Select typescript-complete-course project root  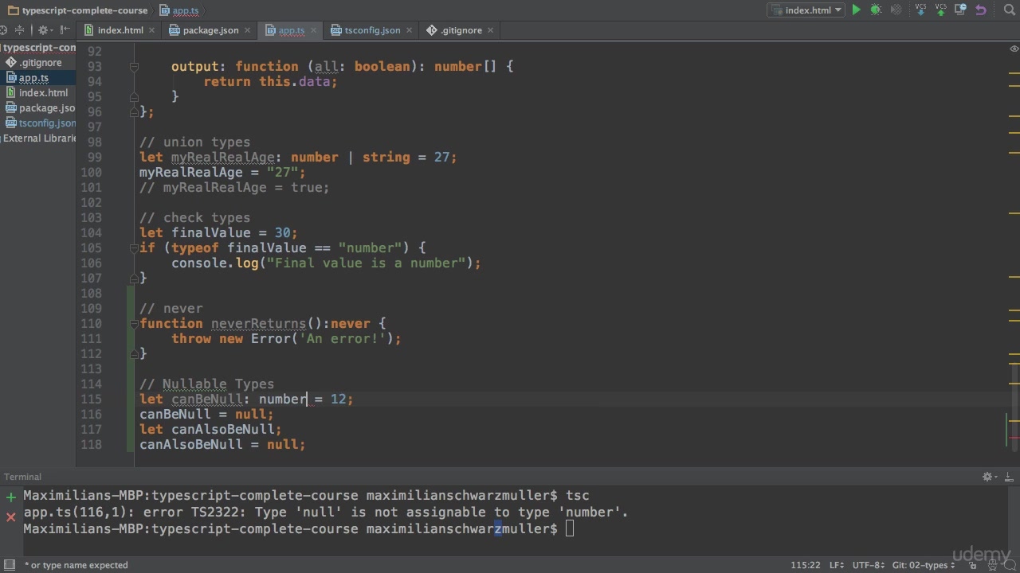(38, 48)
